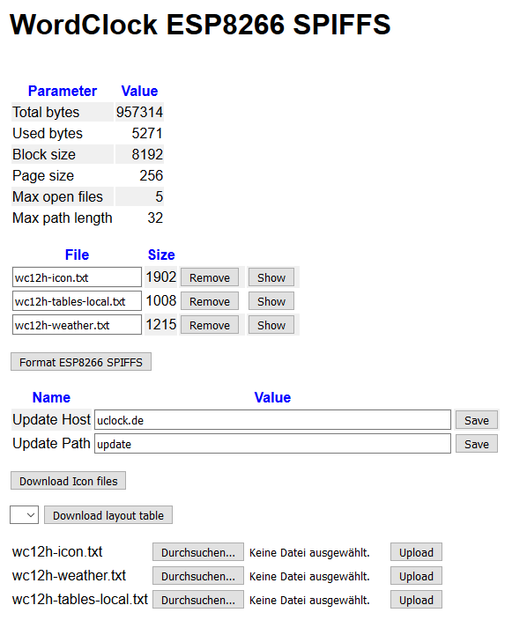Click the Size column header

coord(161,255)
